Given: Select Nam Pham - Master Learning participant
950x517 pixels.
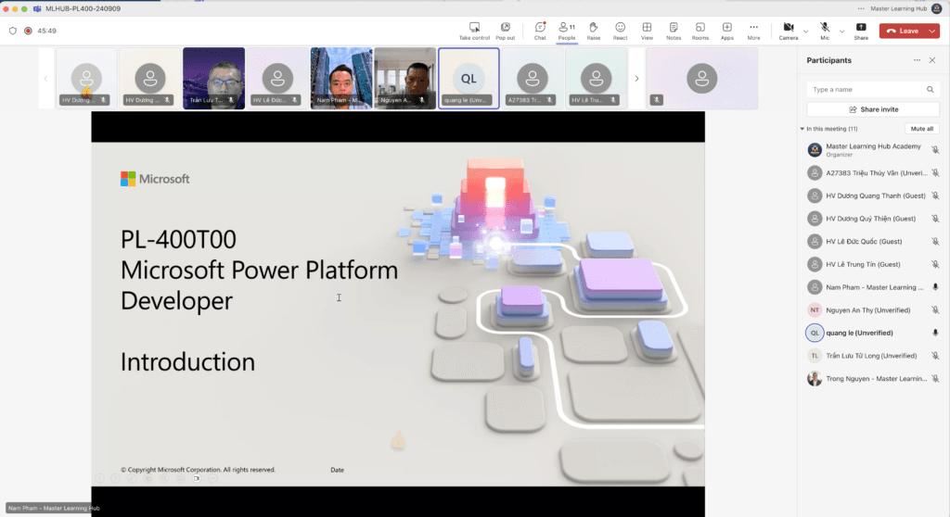Looking at the screenshot, I should [x=873, y=287].
